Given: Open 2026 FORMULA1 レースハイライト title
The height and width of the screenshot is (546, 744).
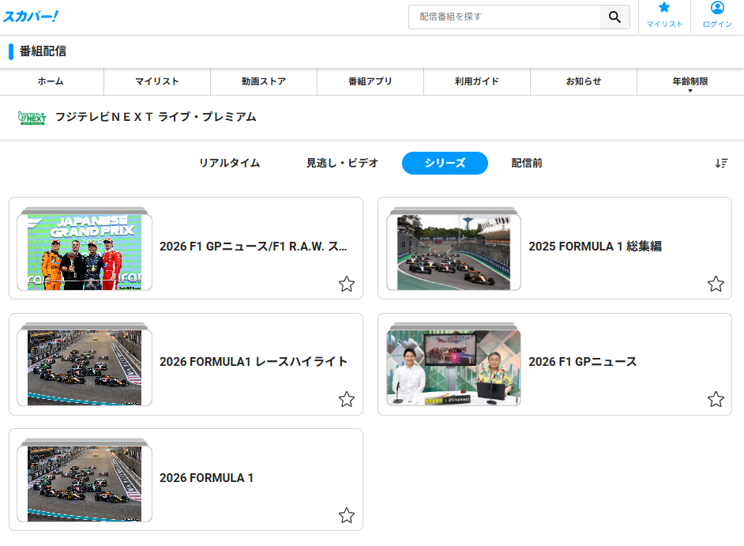Looking at the screenshot, I should tap(254, 362).
